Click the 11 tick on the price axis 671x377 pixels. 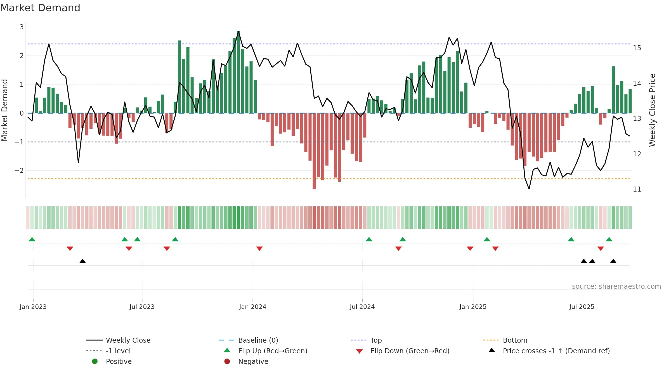pos(637,189)
